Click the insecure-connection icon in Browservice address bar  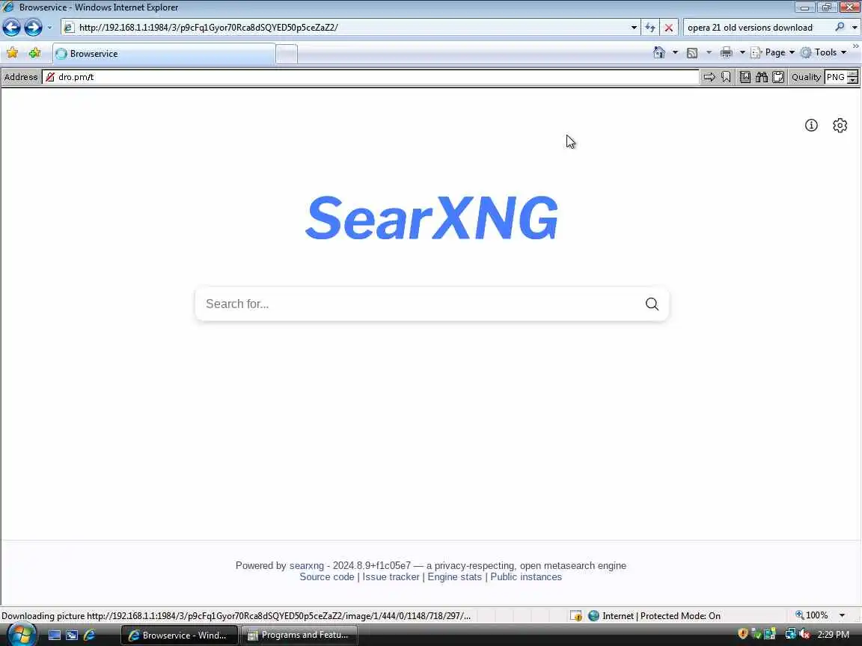[x=50, y=77]
